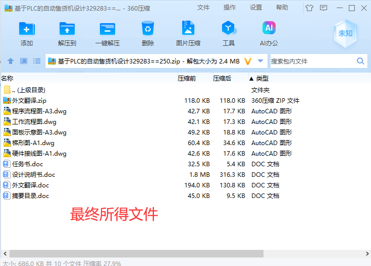This screenshot has height=266, width=371.
Task: Open the 文件 menu
Action: pos(203,8)
